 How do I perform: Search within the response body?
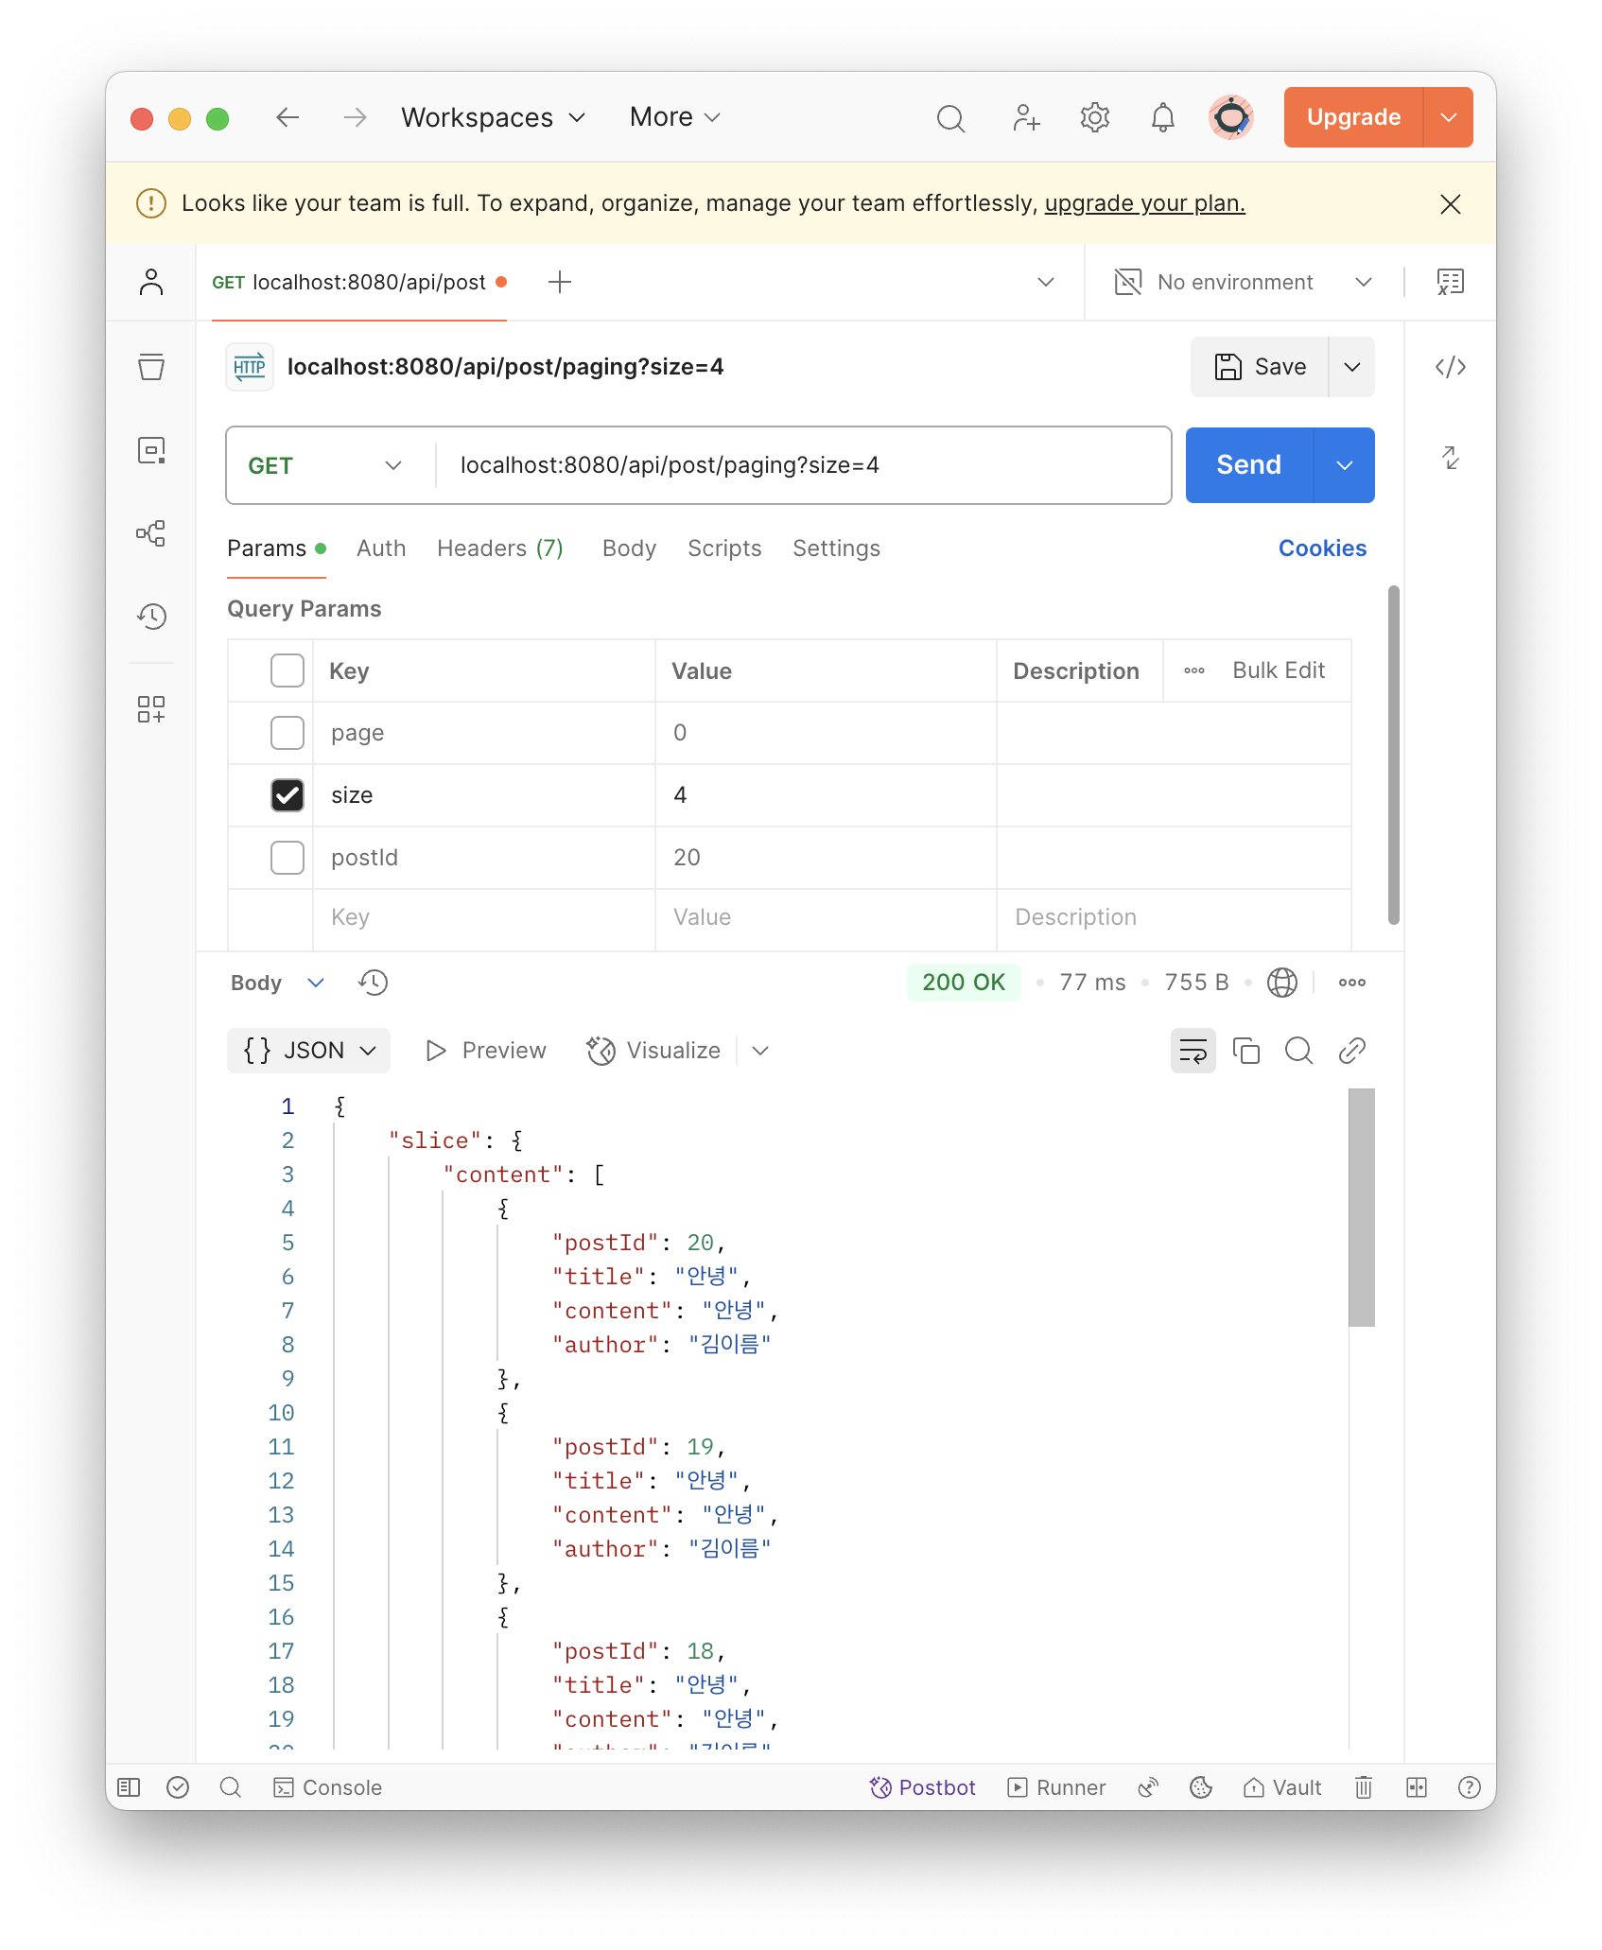point(1299,1050)
